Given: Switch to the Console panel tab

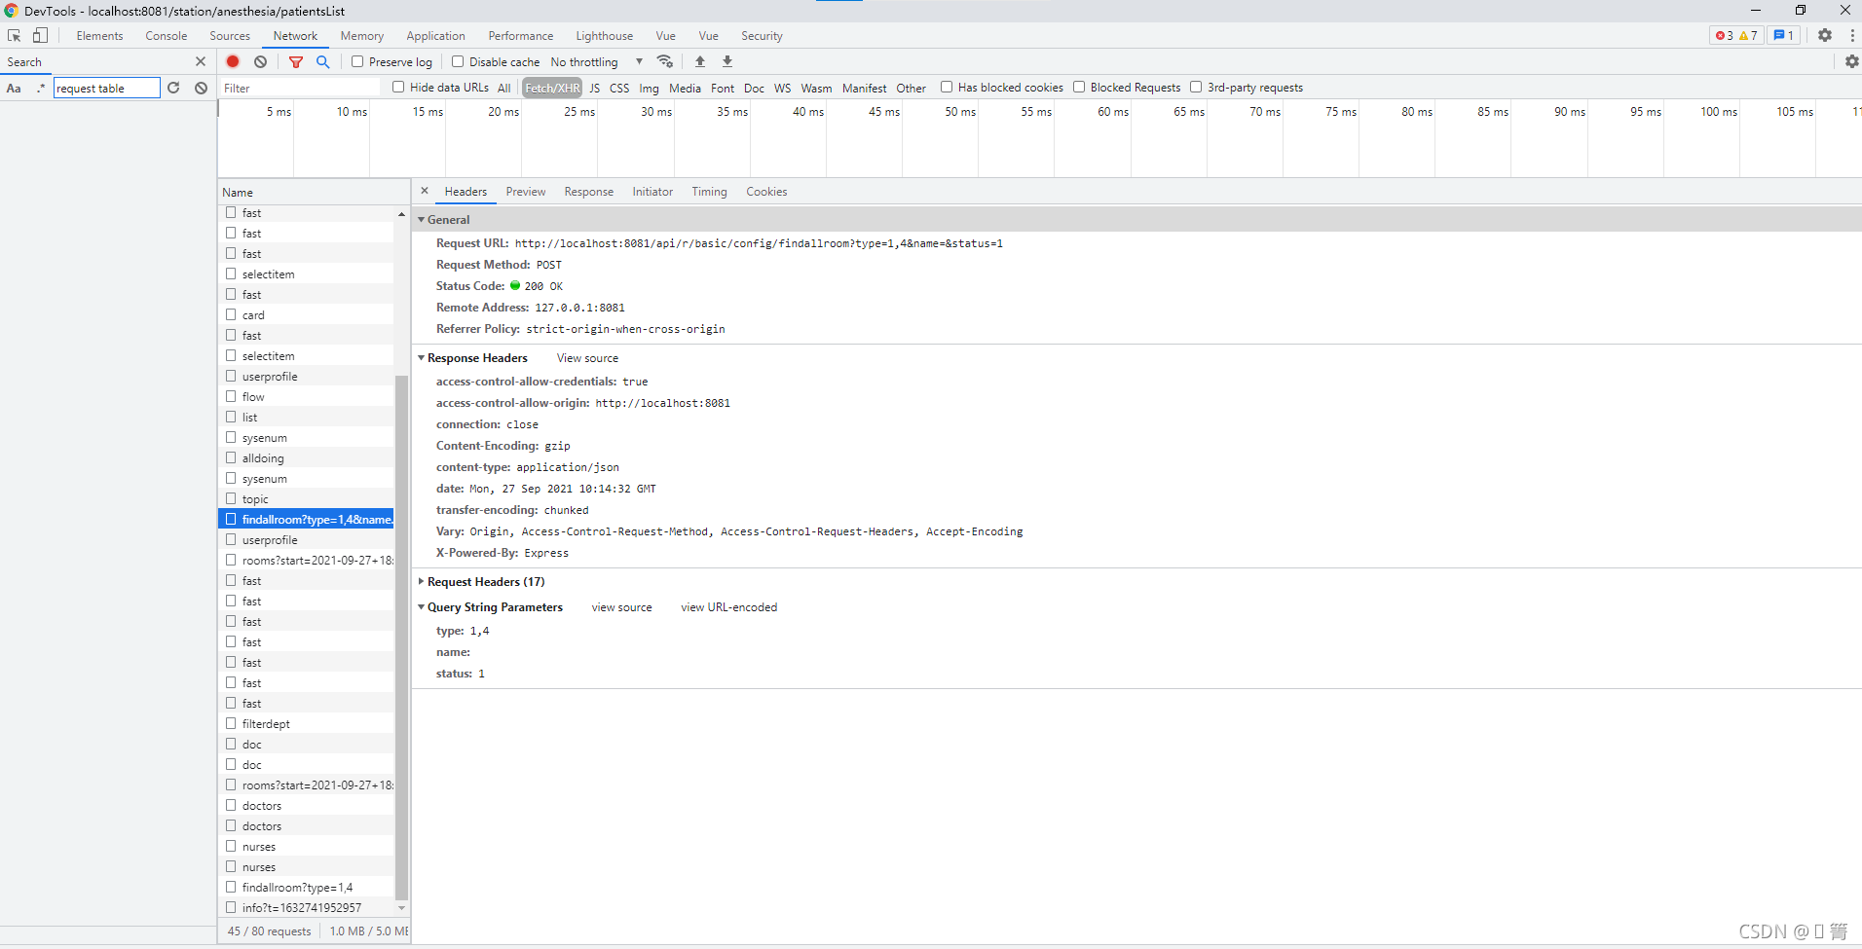Looking at the screenshot, I should coord(166,36).
